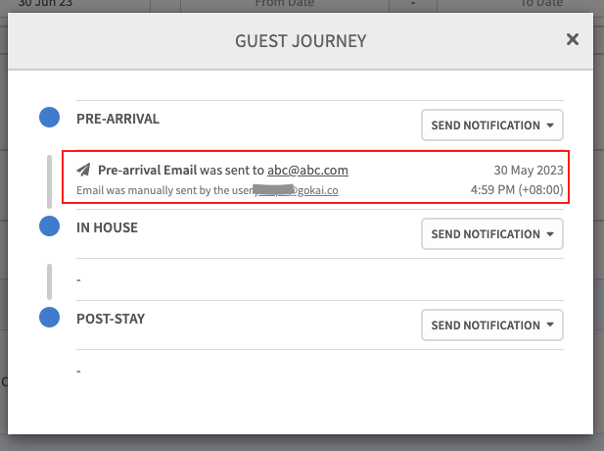Viewport: 604px width, 451px height.
Task: Click the bold Pre-arrival Email text
Action: (x=154, y=171)
